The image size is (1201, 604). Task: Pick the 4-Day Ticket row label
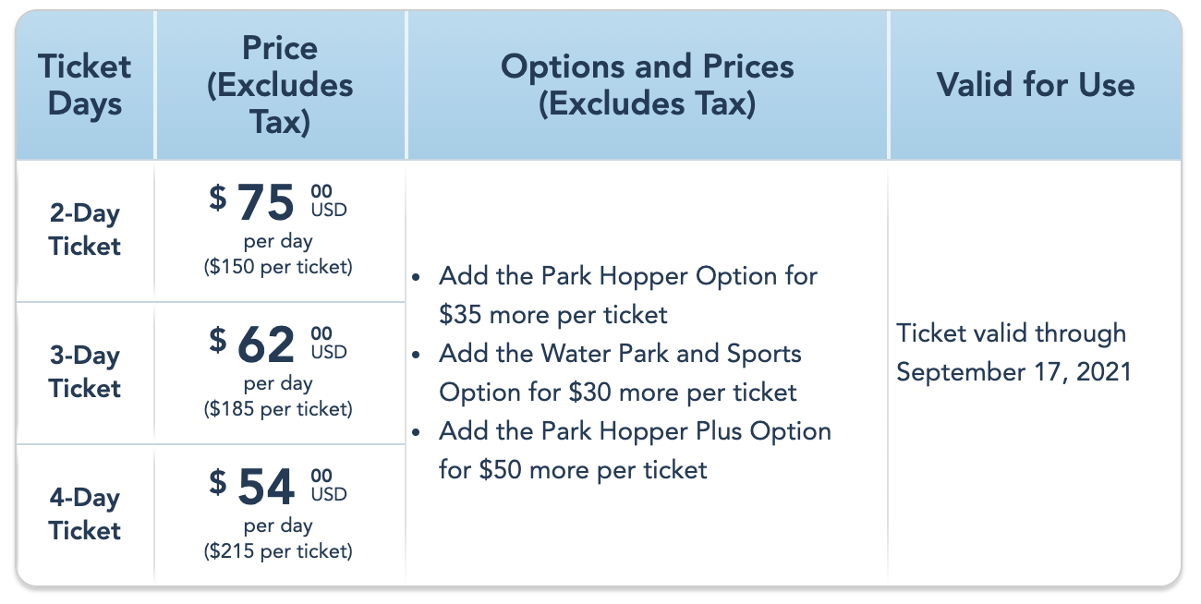click(x=85, y=514)
